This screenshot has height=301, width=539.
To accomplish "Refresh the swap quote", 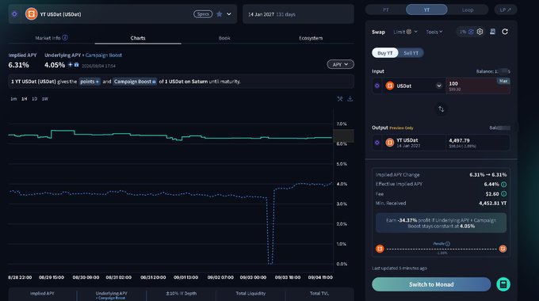I will [x=505, y=32].
